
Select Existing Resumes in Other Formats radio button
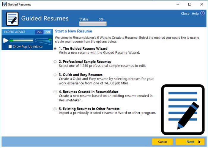55,109
